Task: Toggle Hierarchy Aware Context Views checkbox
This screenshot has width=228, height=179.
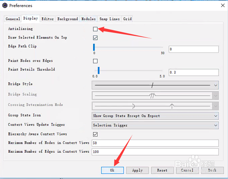Action: coord(95,134)
